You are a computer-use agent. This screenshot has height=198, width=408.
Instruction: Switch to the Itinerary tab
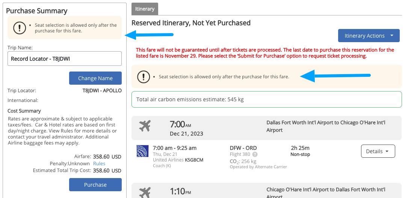pos(145,9)
